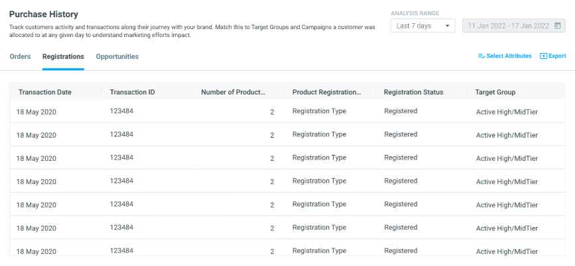Click the Transaction ID column header
Image resolution: width=575 pixels, height=266 pixels.
[132, 92]
